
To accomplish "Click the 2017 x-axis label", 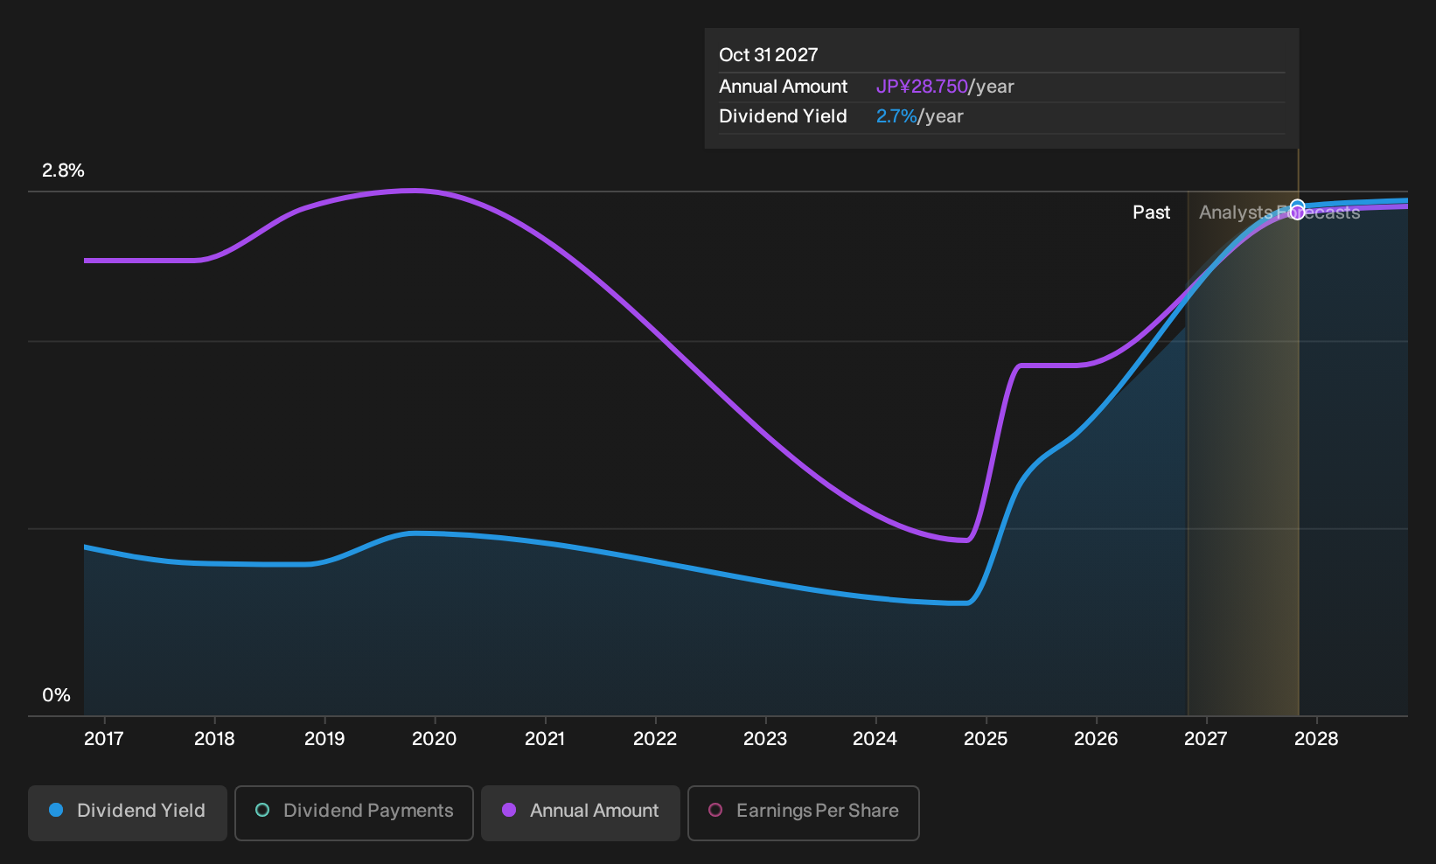I will pos(103,739).
